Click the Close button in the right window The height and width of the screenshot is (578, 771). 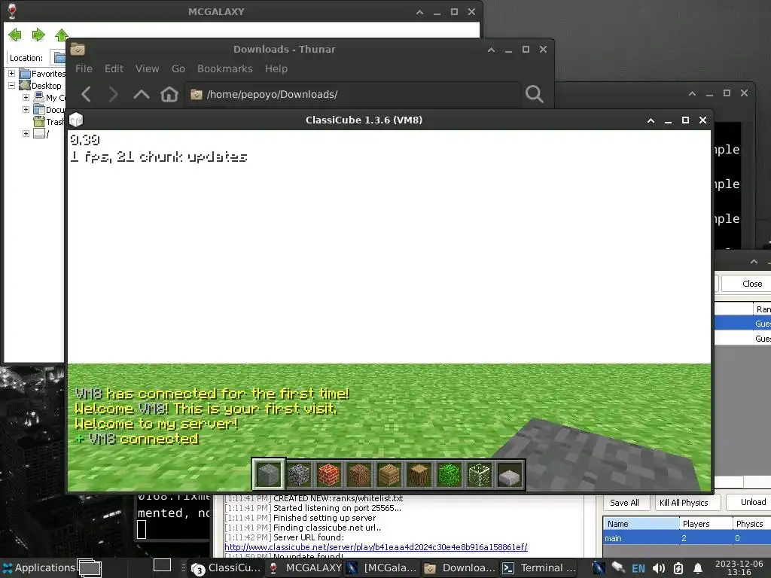coord(746,284)
